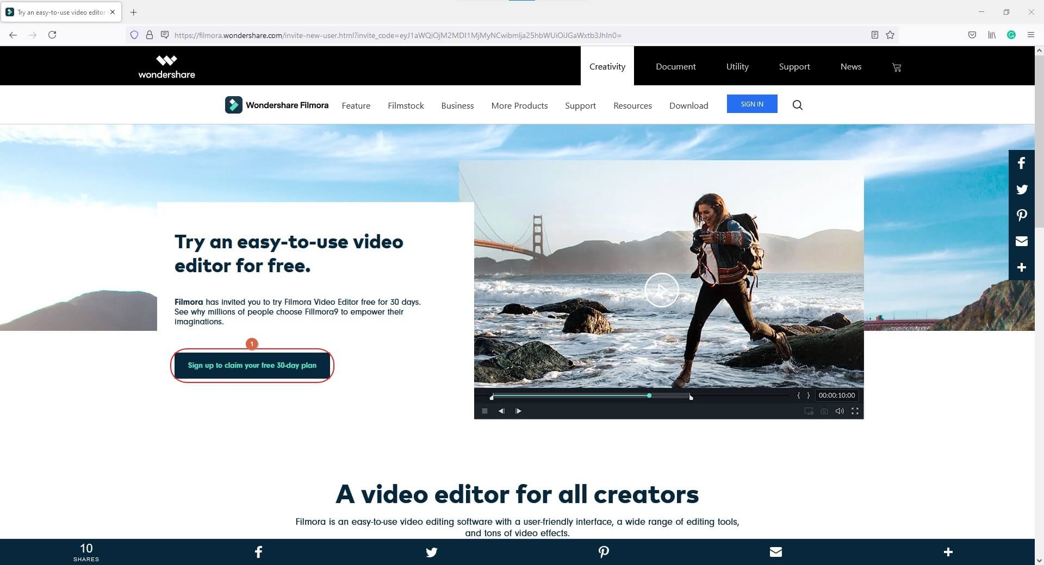Open the tracking protection shield
Viewport: 1044px width, 565px height.
(134, 35)
